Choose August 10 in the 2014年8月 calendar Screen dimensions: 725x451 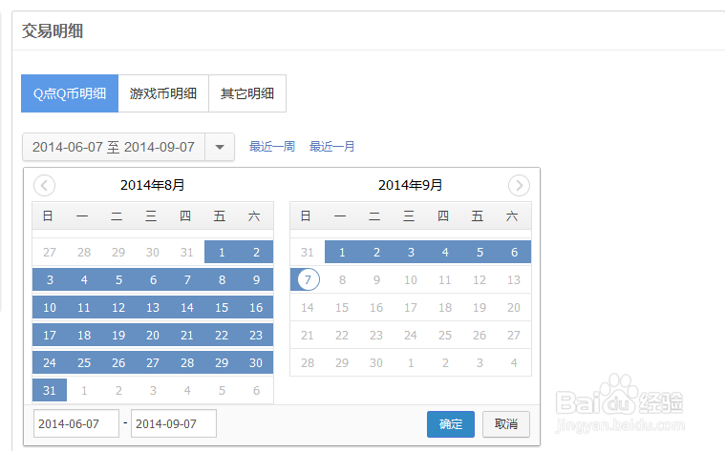click(50, 307)
